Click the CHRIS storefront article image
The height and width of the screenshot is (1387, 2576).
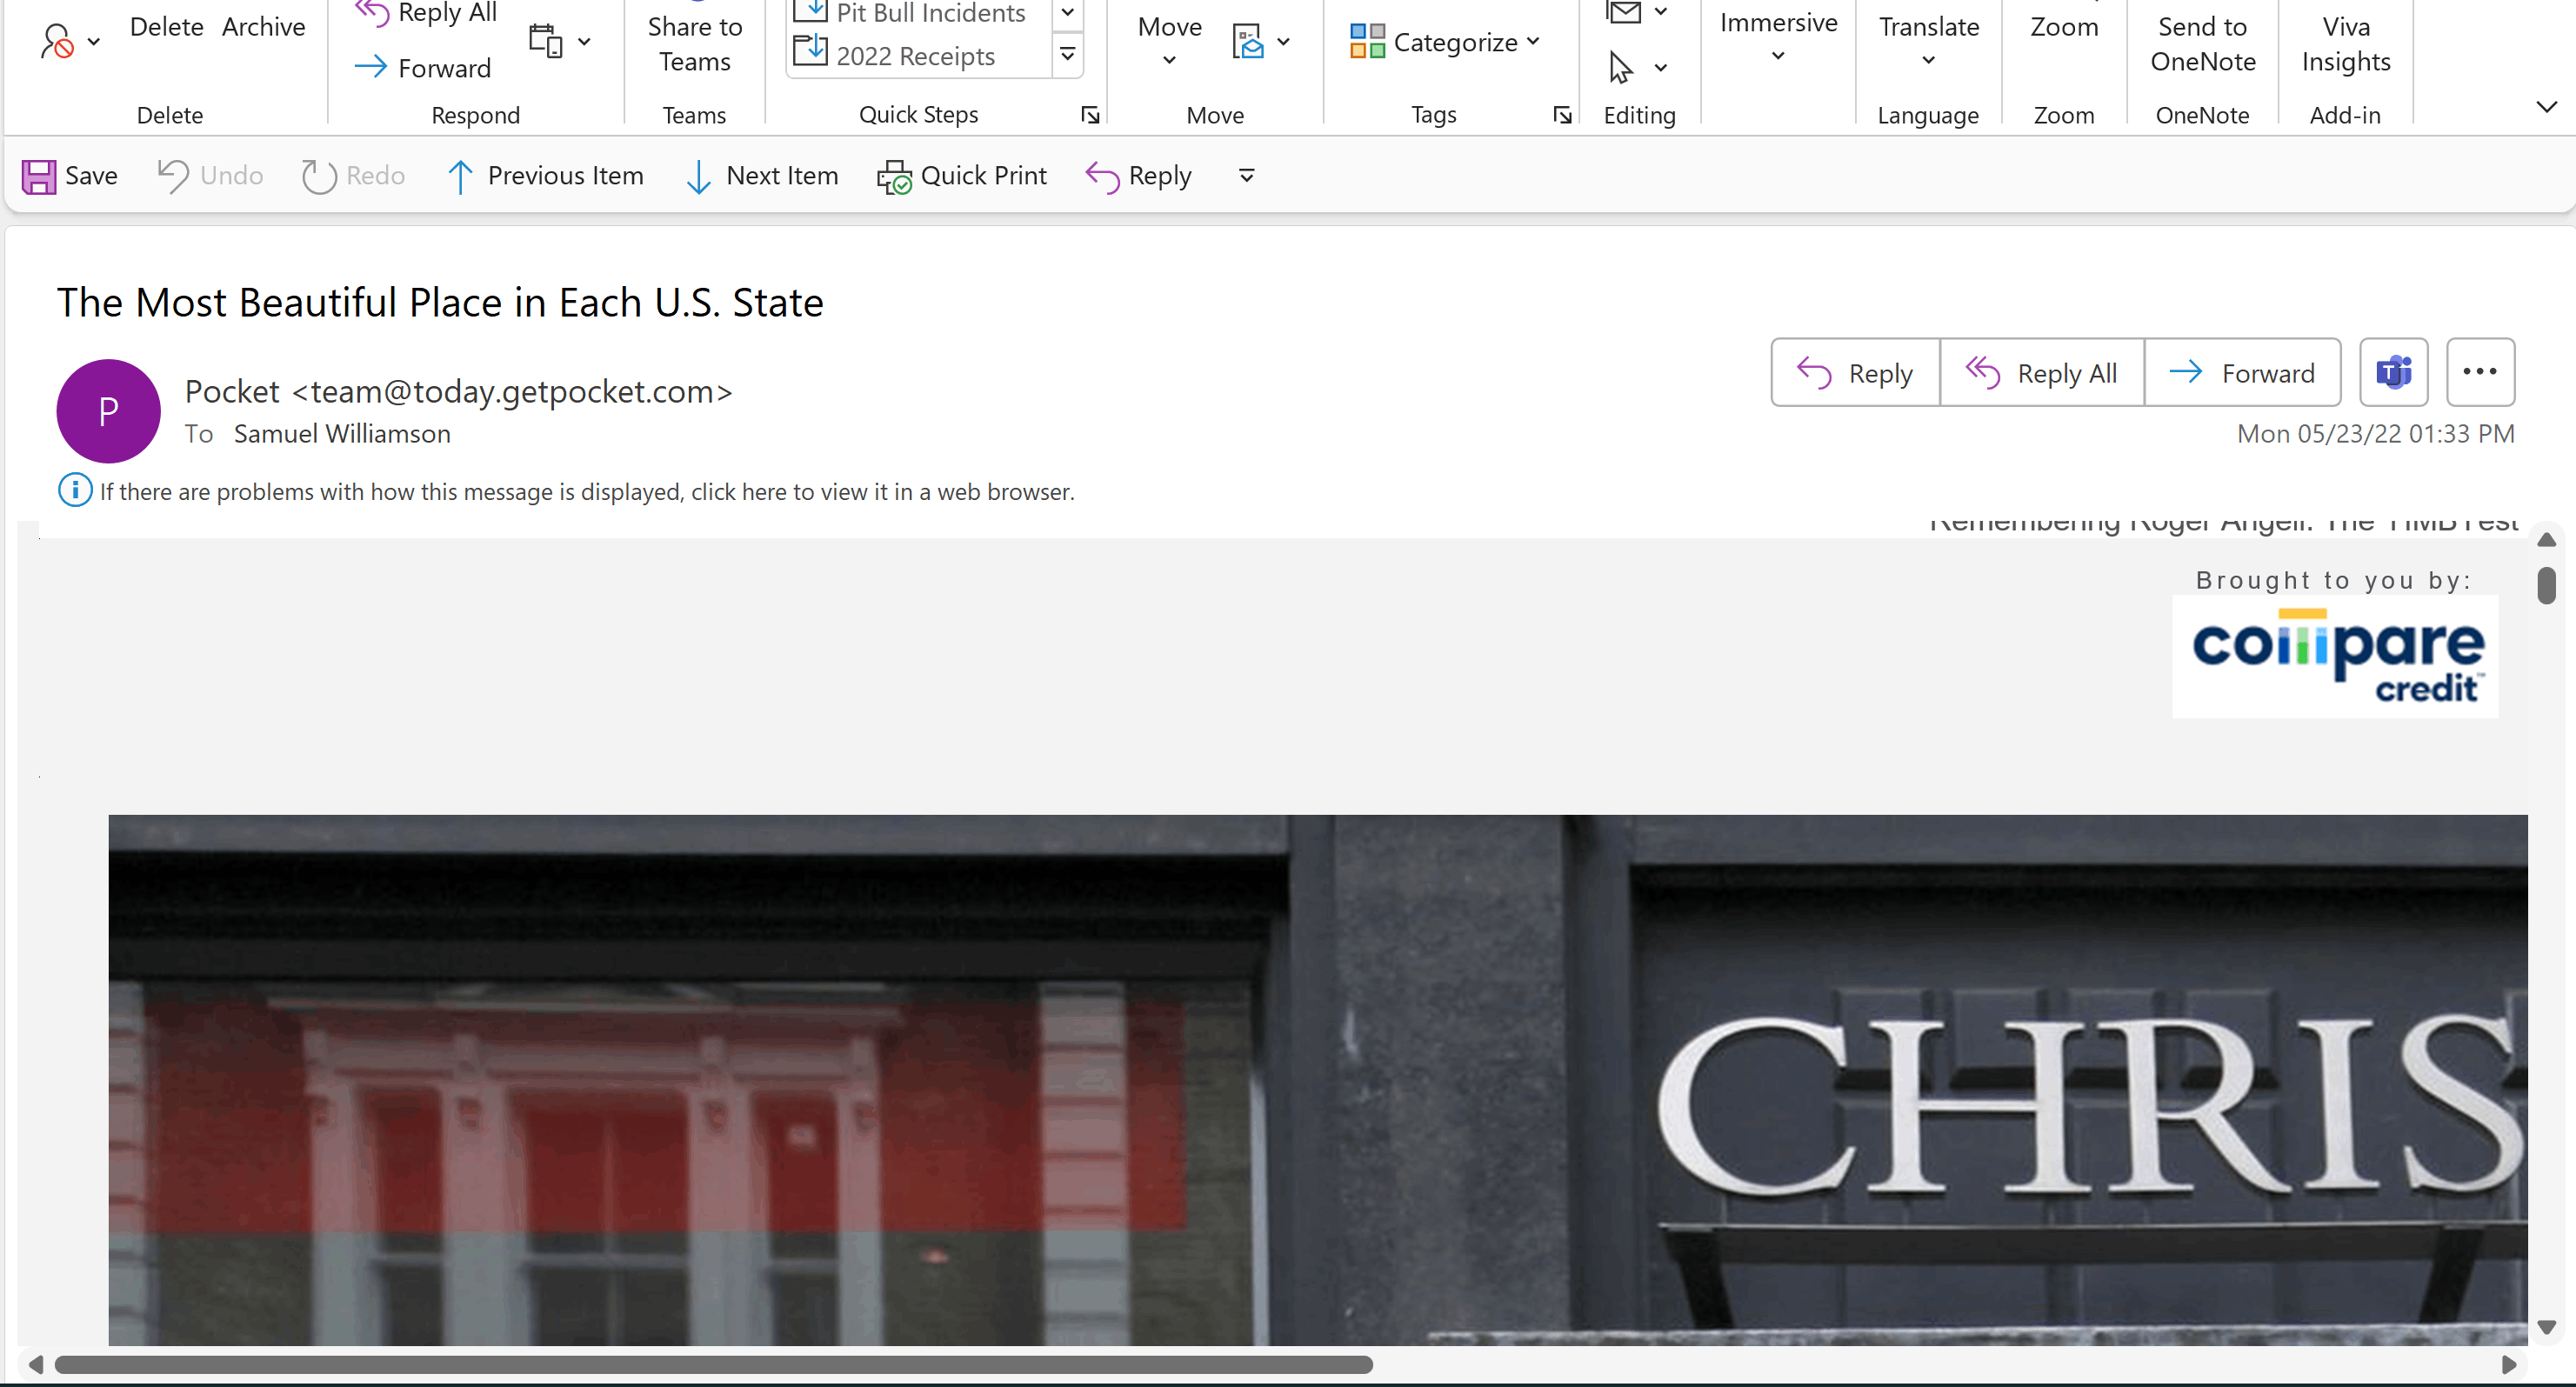1318,1080
